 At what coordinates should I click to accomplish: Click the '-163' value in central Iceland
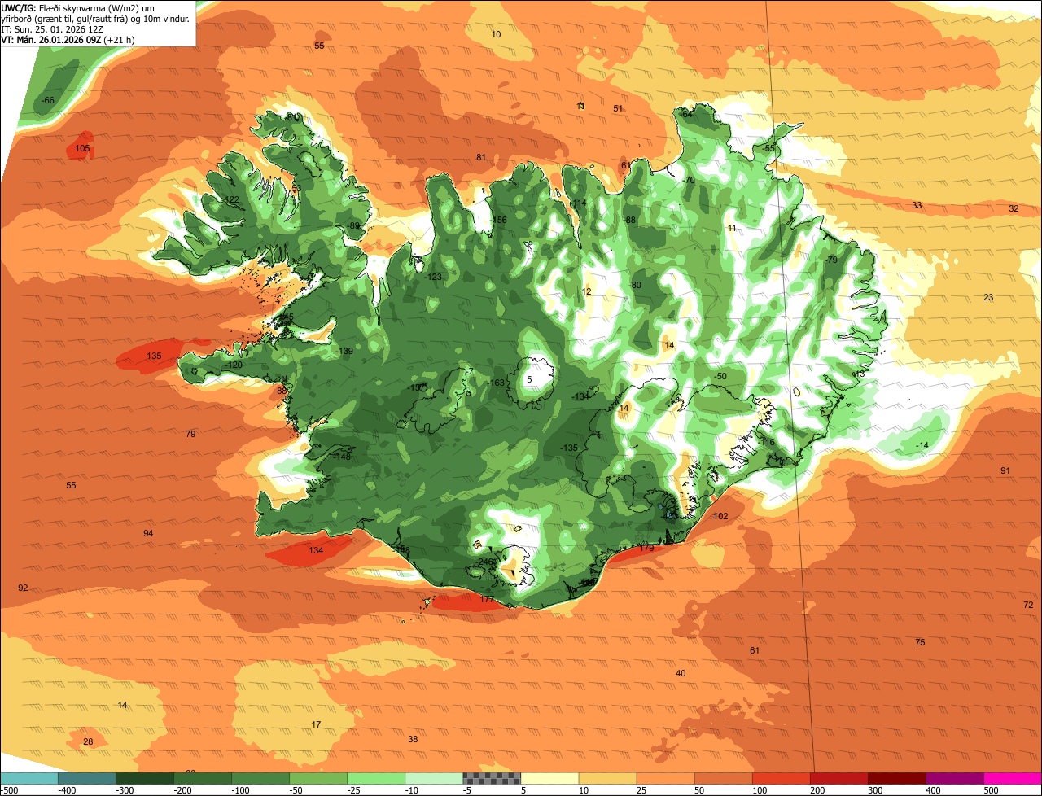(x=497, y=383)
